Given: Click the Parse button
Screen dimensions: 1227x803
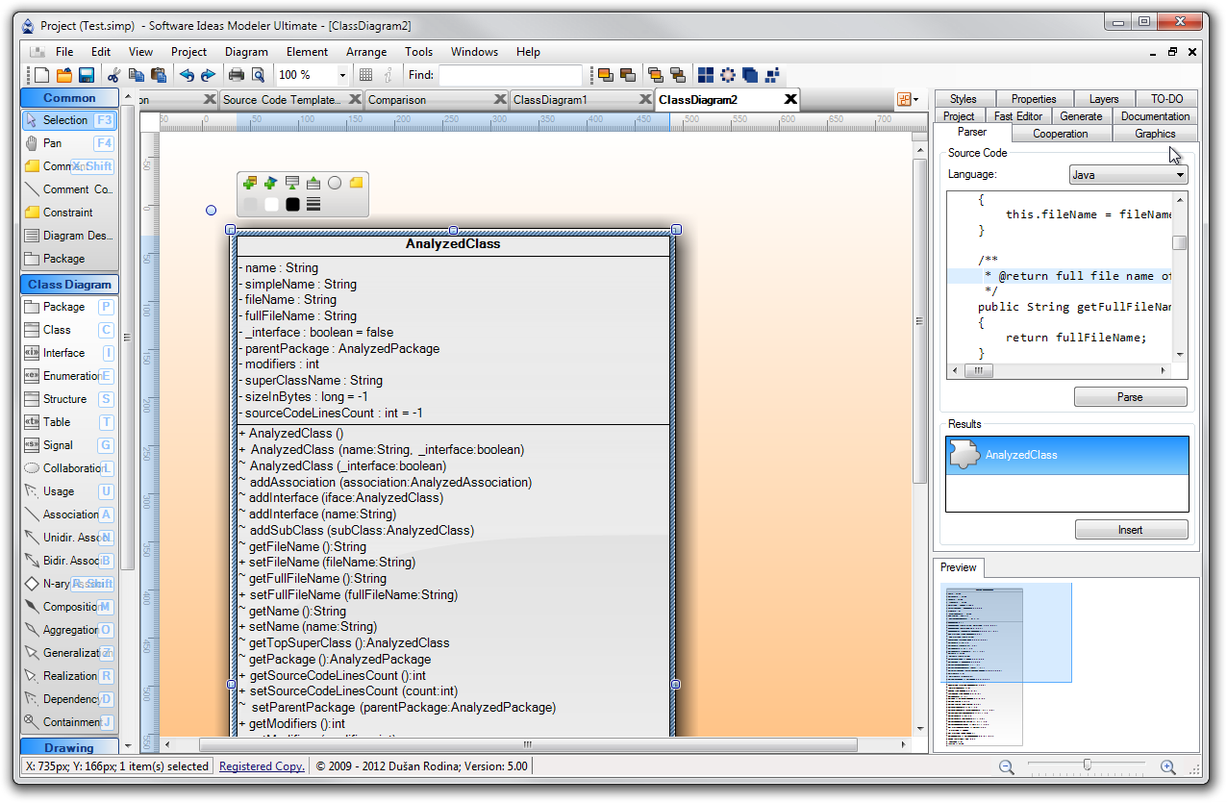Looking at the screenshot, I should pyautogui.click(x=1130, y=397).
